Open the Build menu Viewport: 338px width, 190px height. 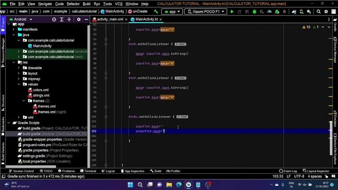click(x=87, y=4)
